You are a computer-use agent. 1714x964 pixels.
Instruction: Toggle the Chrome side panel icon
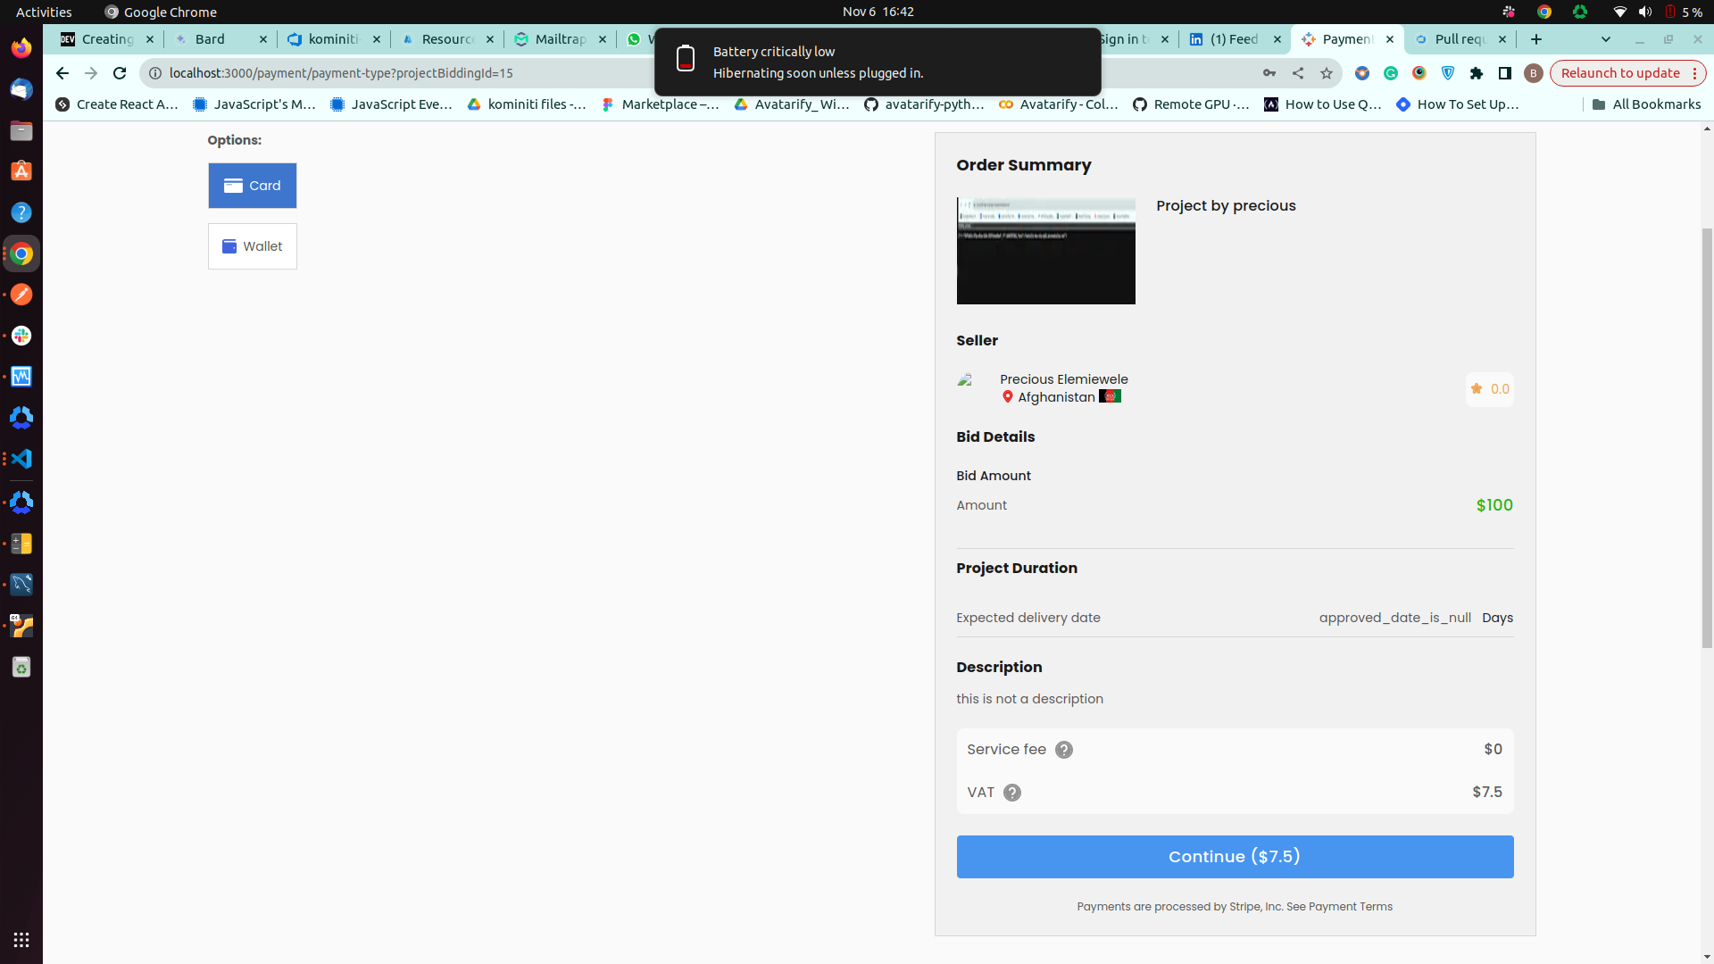click(x=1505, y=73)
